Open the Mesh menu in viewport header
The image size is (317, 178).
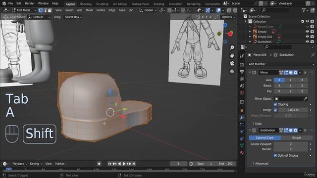(x=89, y=10)
